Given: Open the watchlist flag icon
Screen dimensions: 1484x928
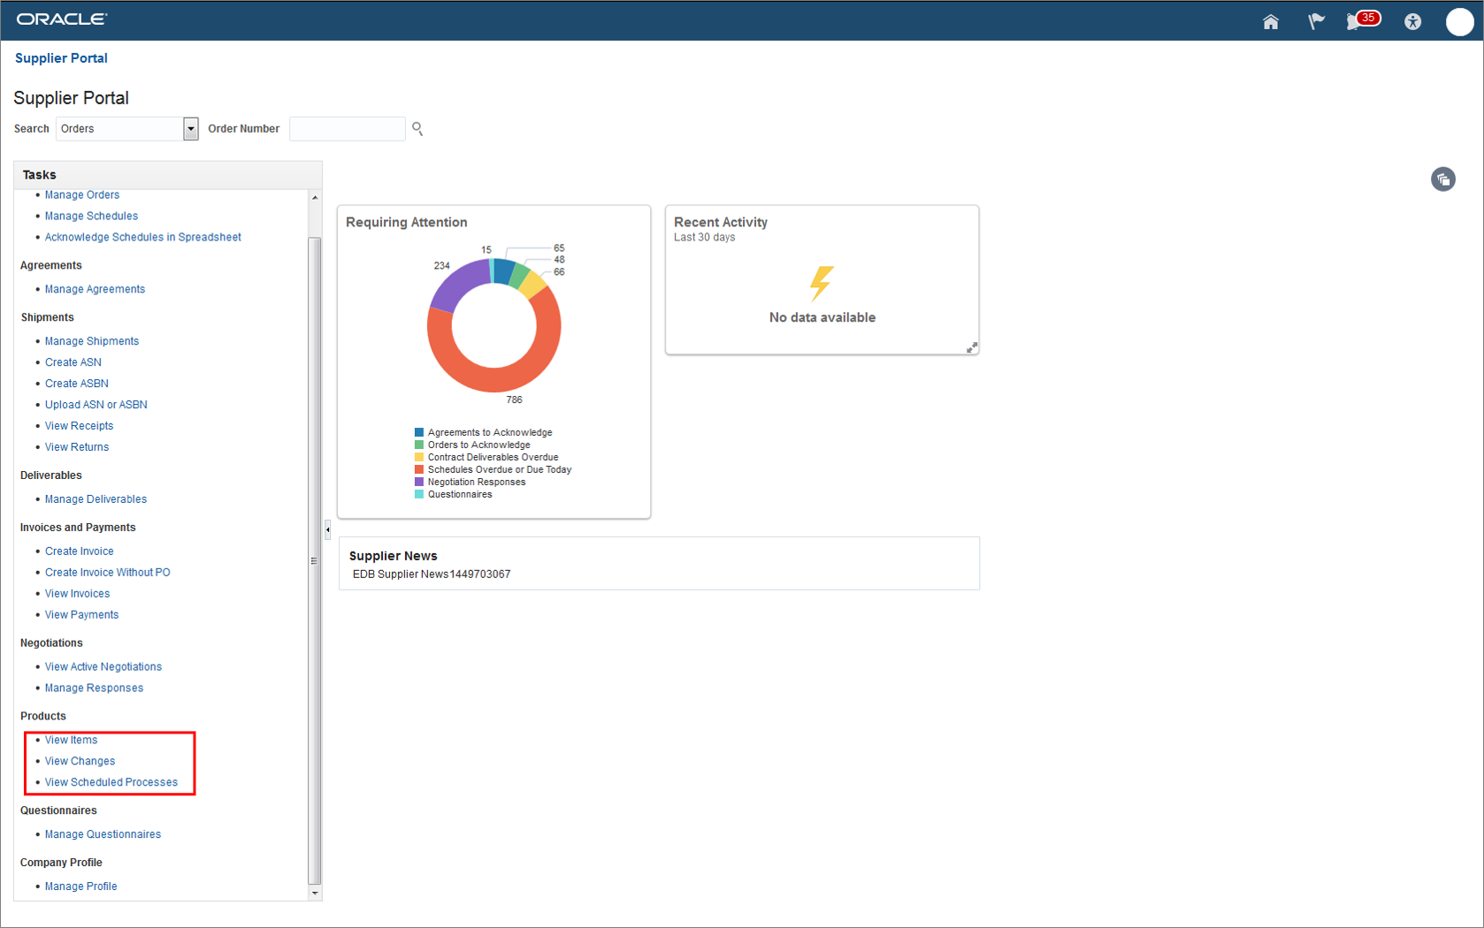Looking at the screenshot, I should 1316,21.
